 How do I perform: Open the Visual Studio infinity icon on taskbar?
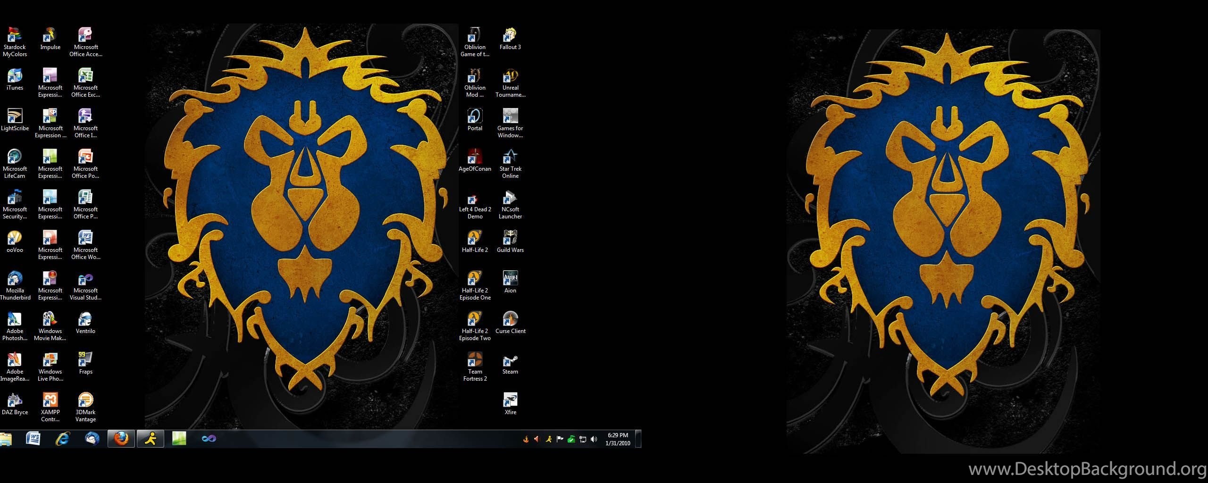(209, 439)
